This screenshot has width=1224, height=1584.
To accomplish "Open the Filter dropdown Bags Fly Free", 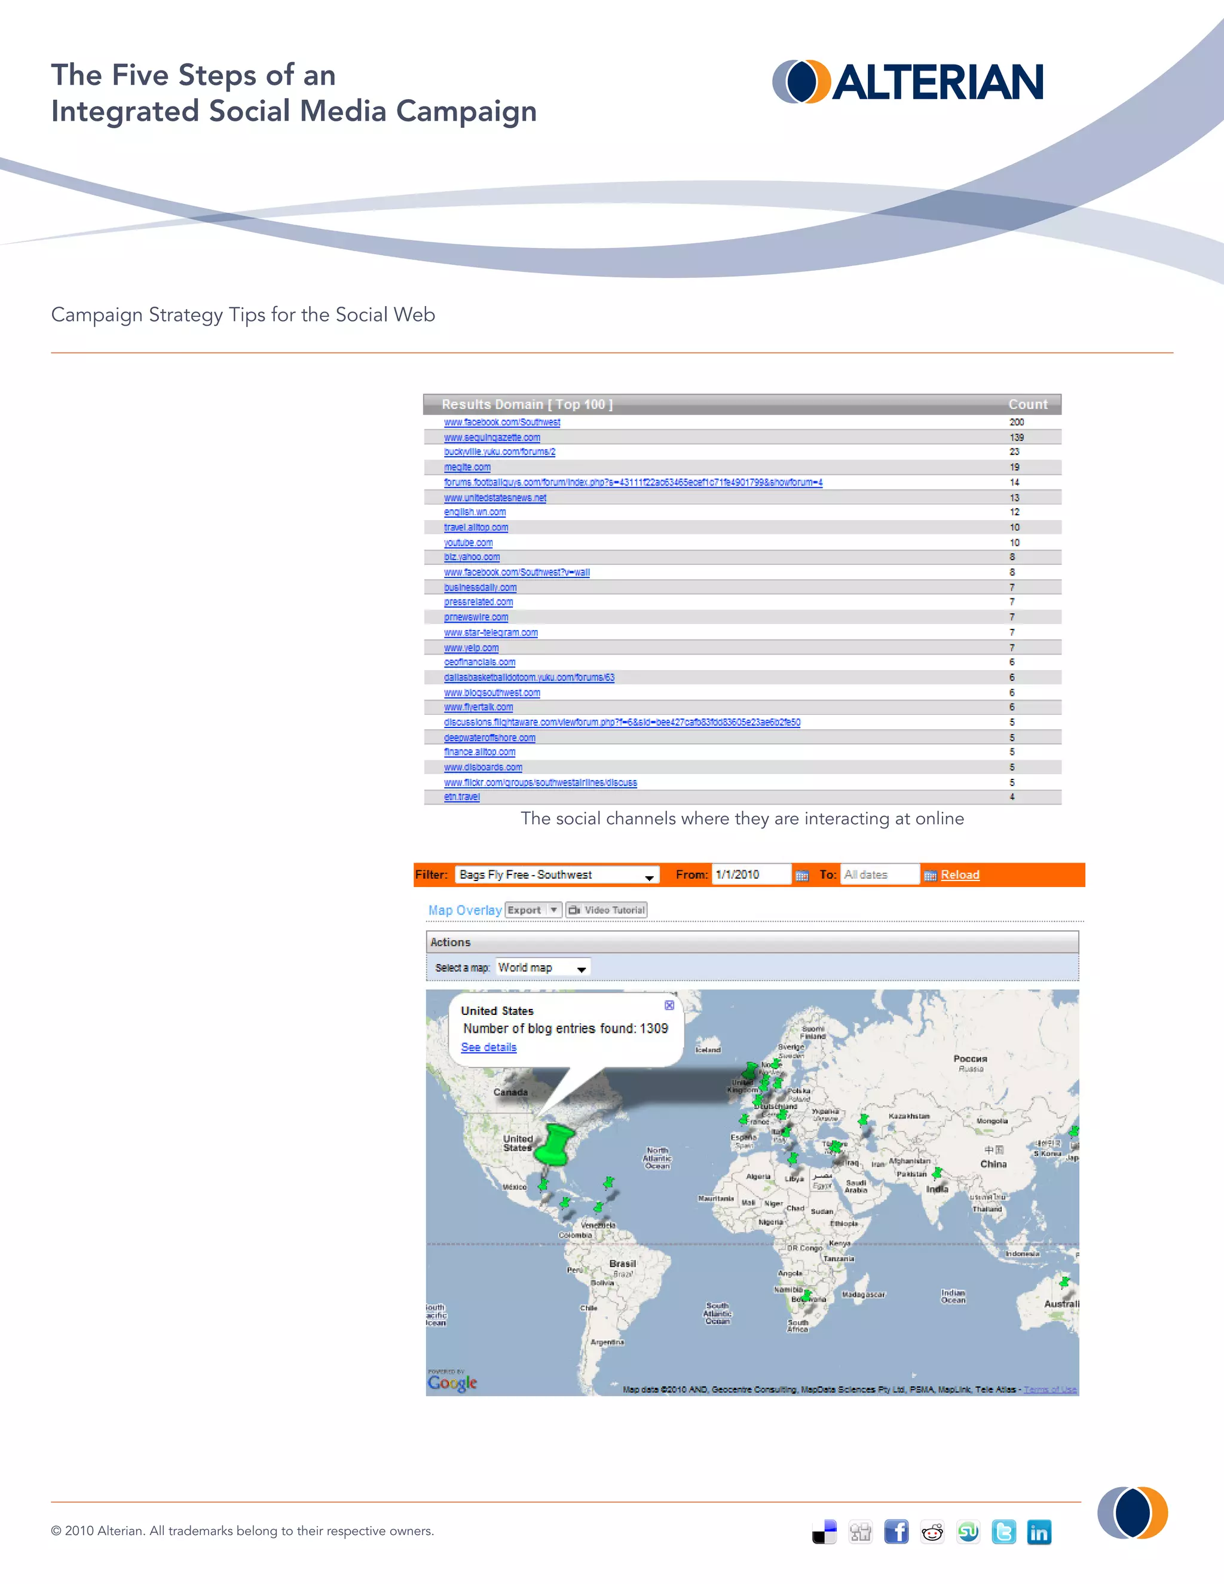I will (x=557, y=874).
